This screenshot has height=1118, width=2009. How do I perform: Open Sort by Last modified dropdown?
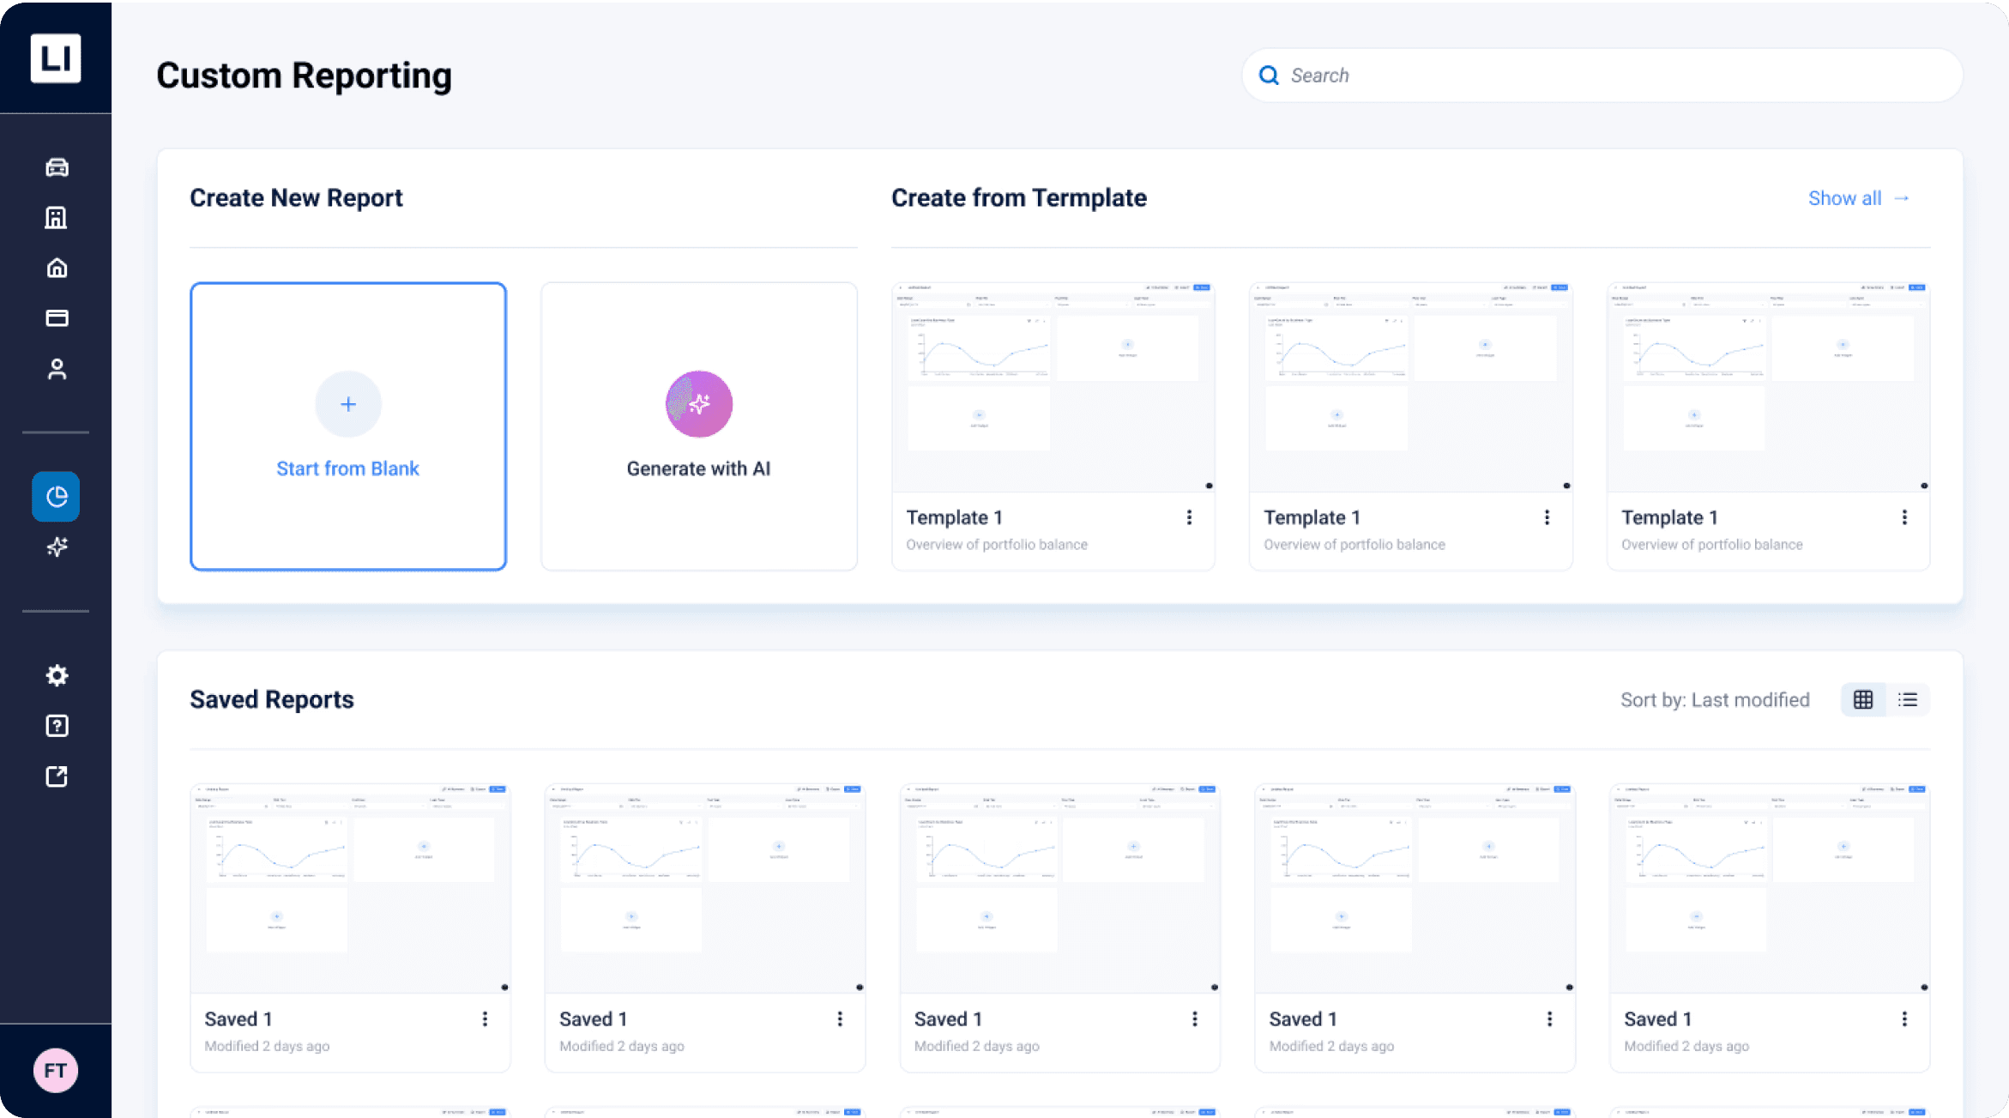click(1714, 699)
